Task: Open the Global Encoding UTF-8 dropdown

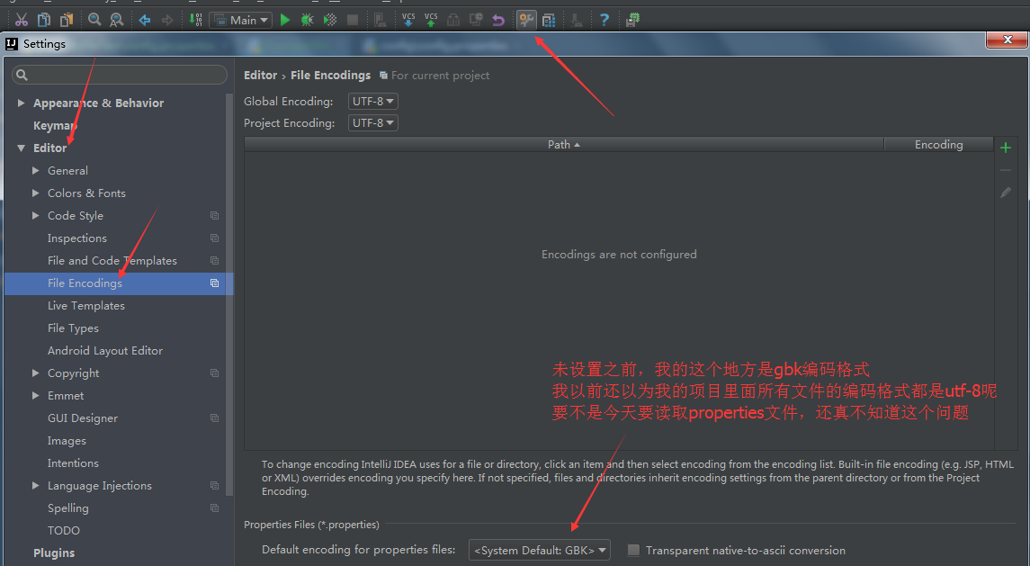Action: tap(373, 102)
